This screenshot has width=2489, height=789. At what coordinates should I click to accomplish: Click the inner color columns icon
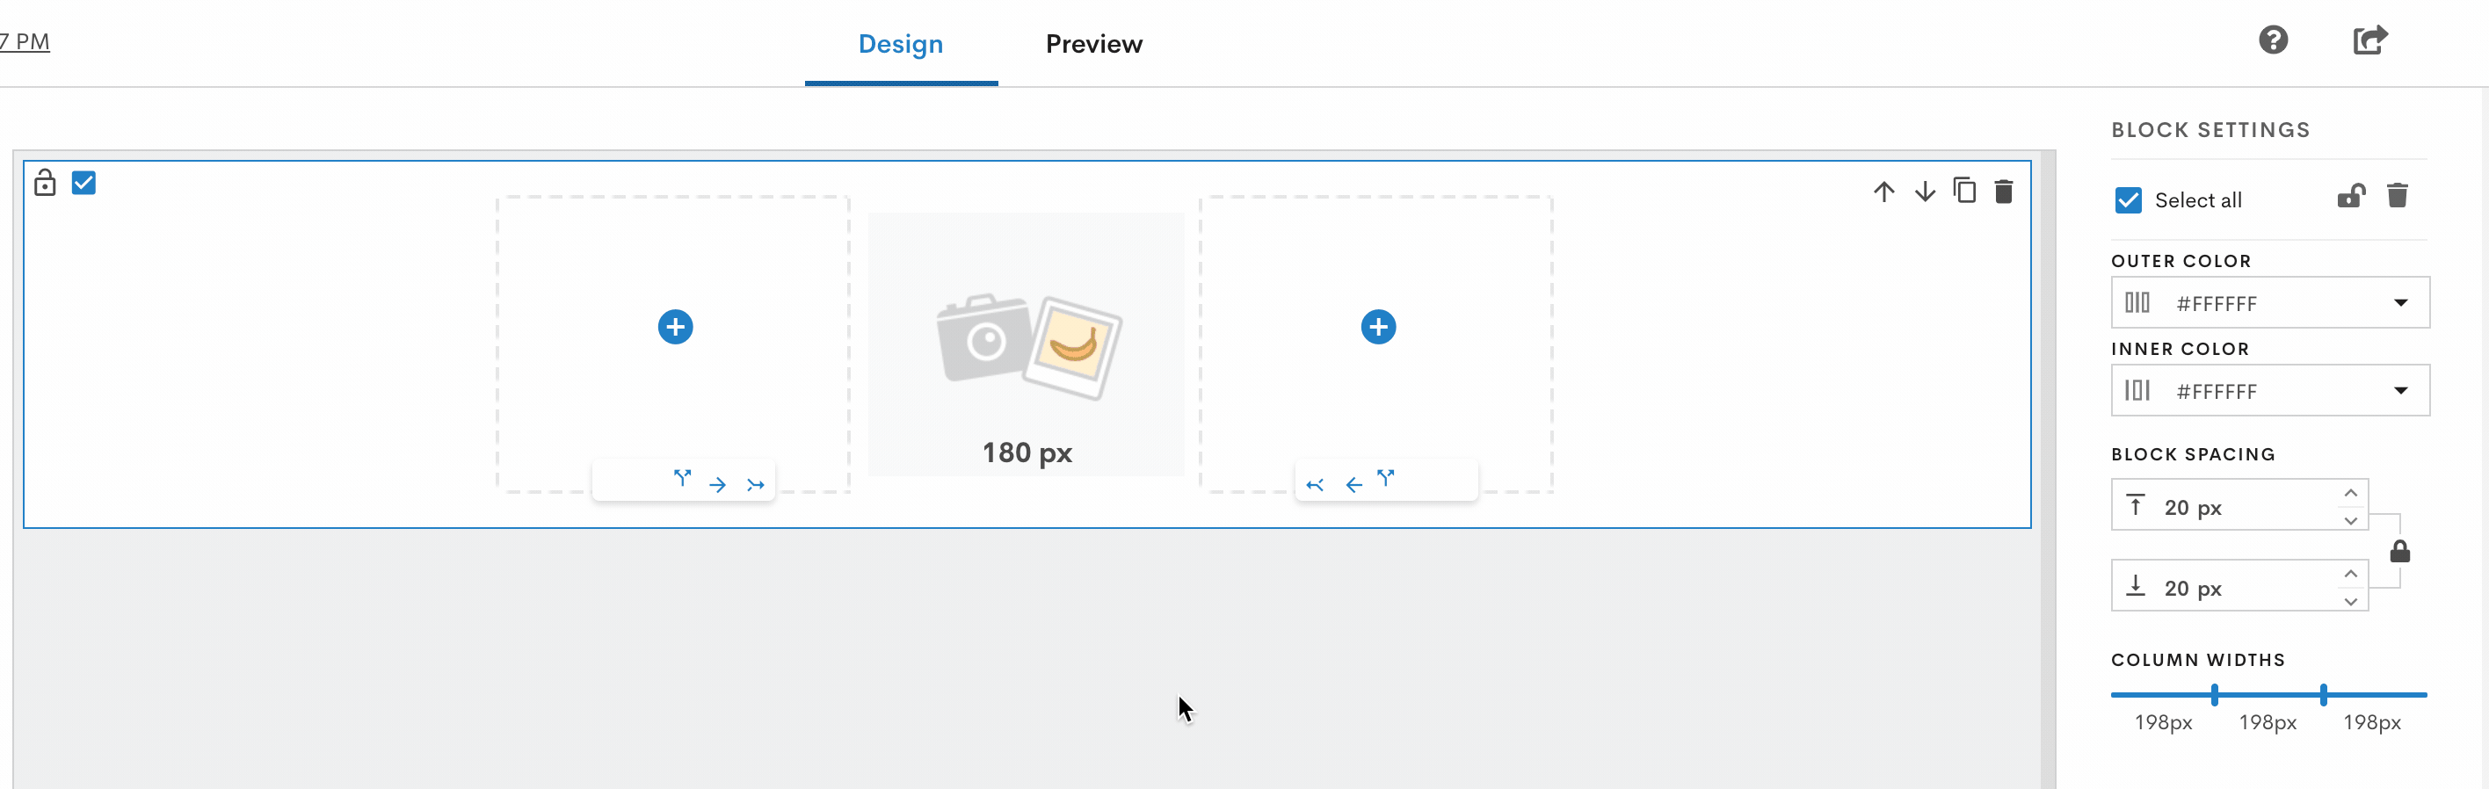click(x=2137, y=390)
